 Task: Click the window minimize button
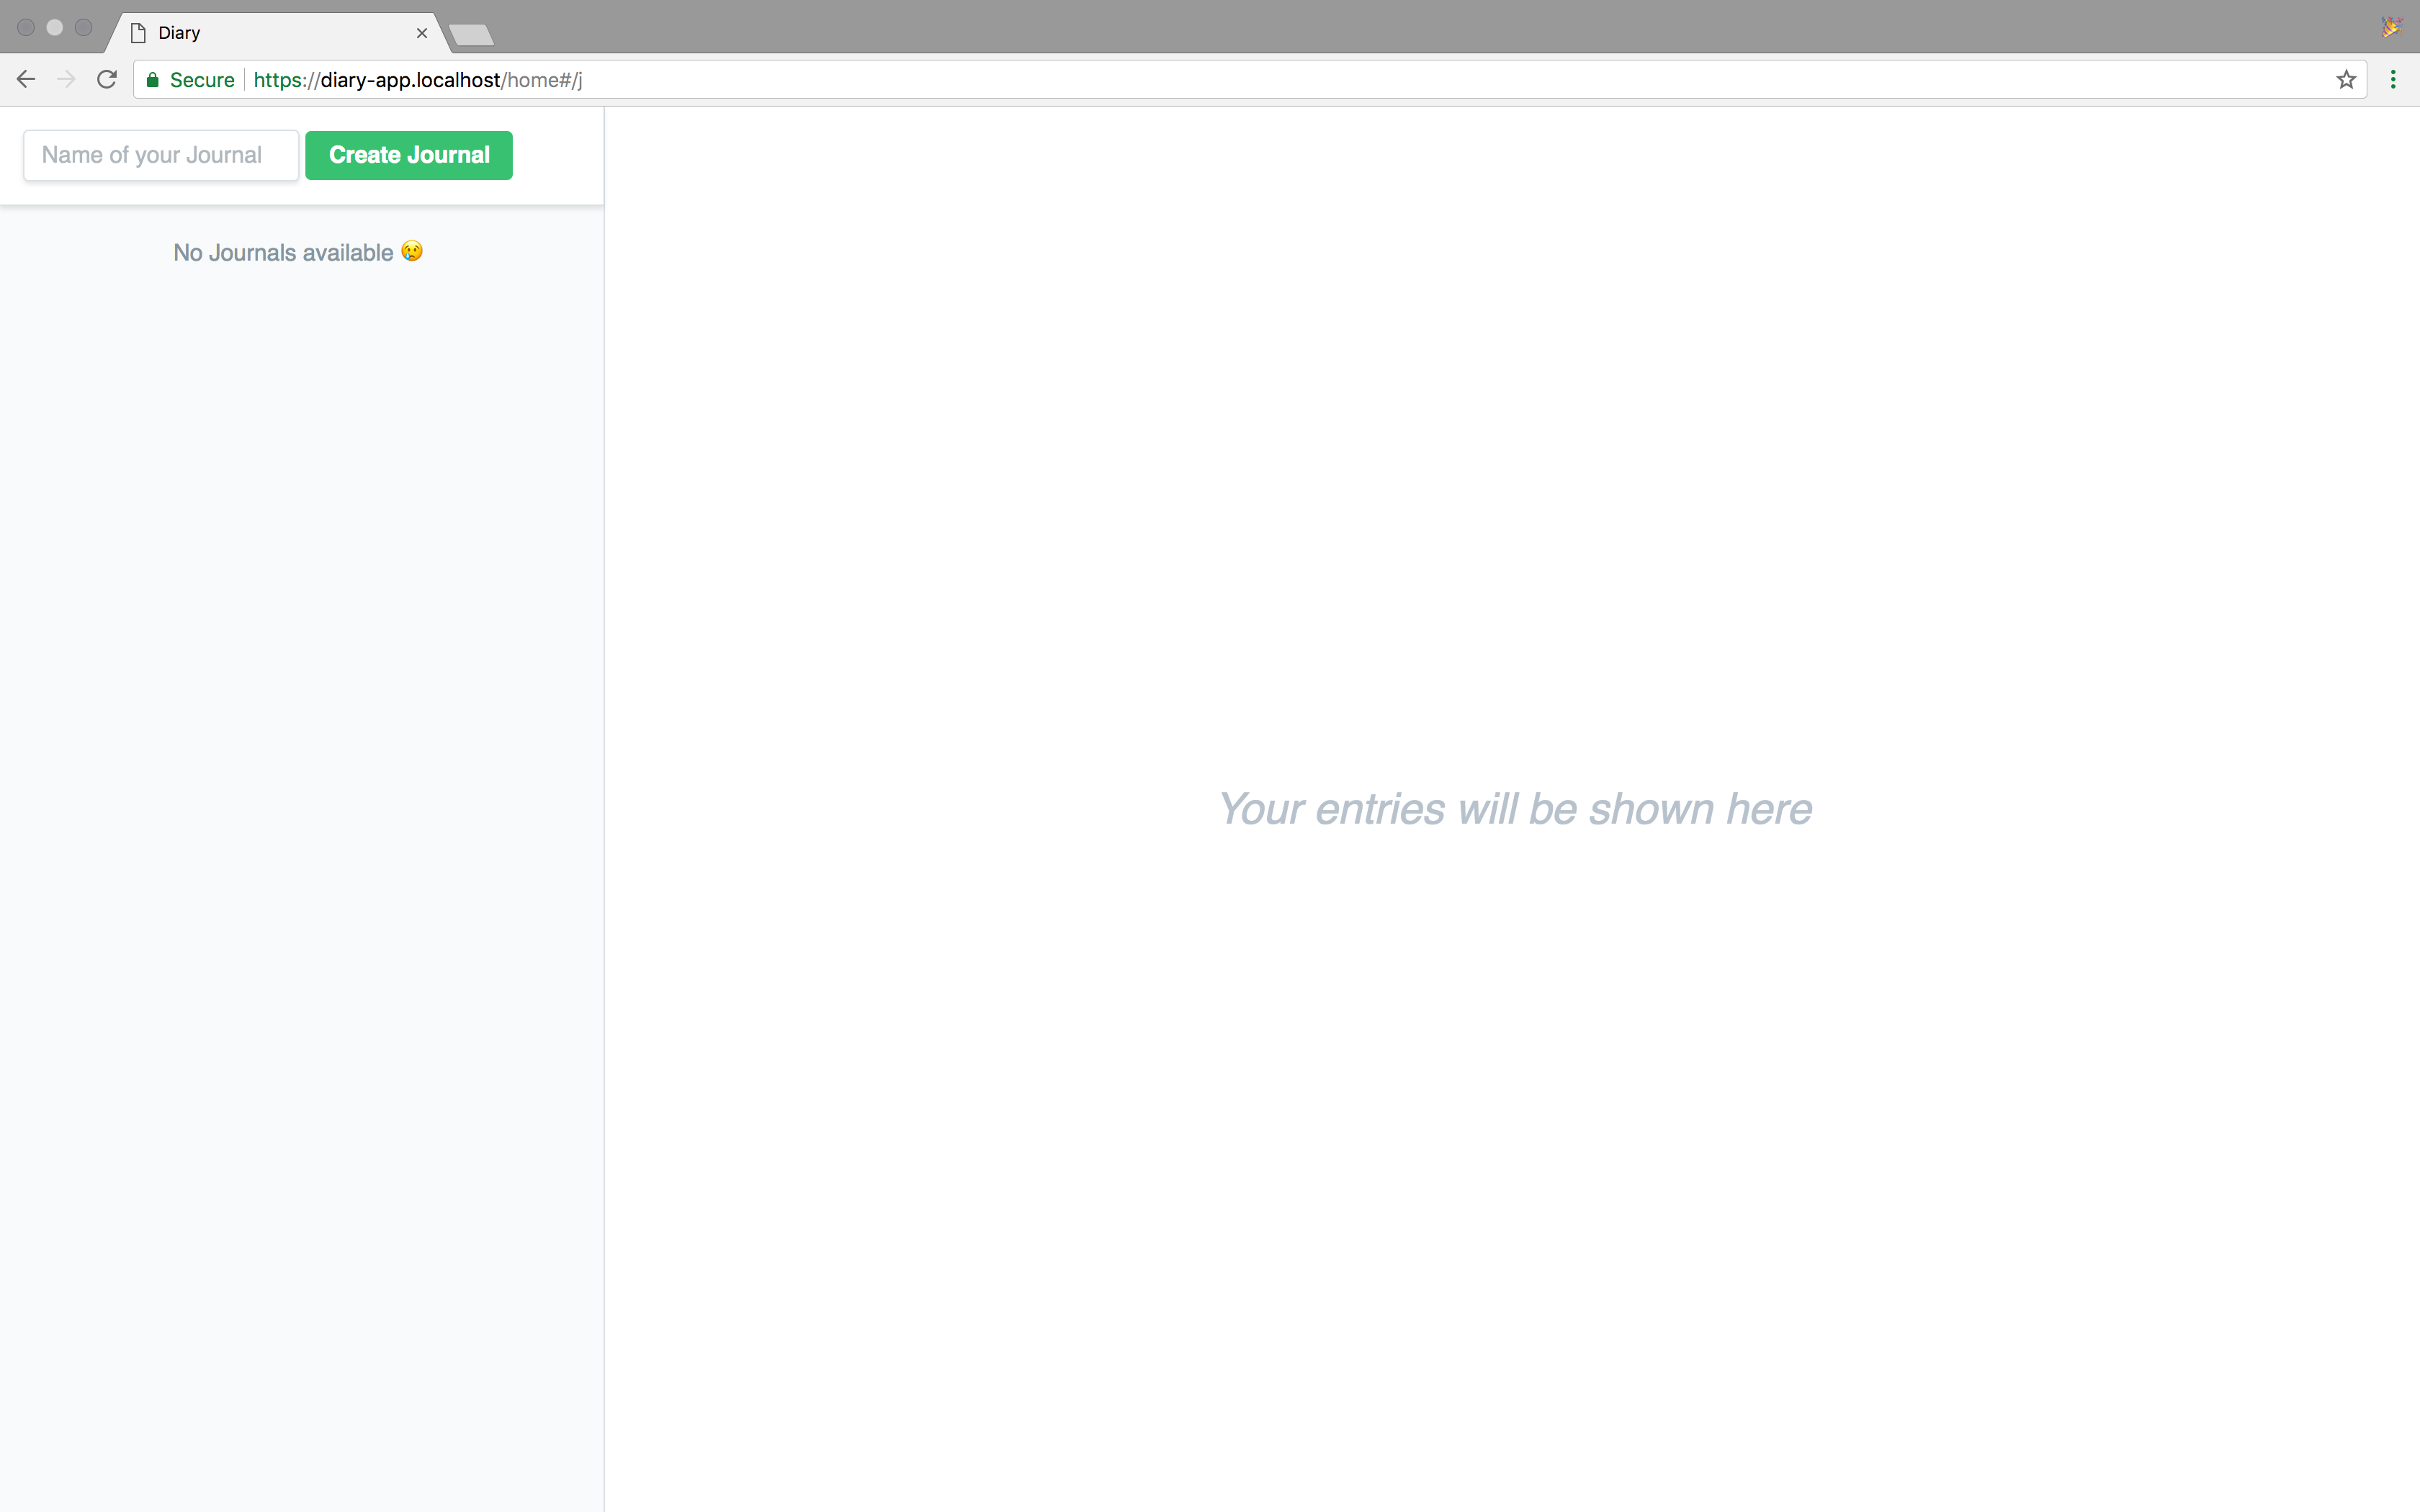pos(55,28)
